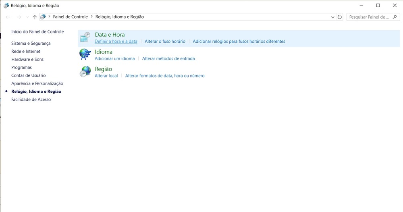Open Data e Hora heading

pos(110,35)
